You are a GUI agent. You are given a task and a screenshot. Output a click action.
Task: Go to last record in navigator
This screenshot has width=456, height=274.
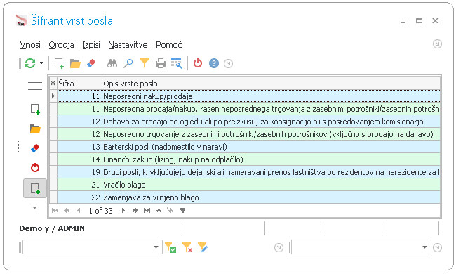[x=147, y=211]
